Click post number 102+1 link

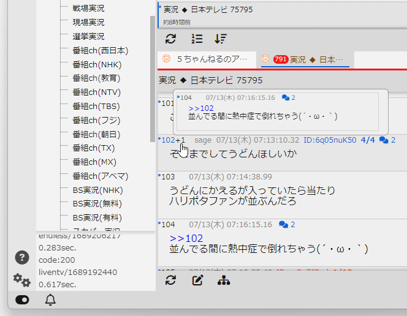[x=173, y=140]
